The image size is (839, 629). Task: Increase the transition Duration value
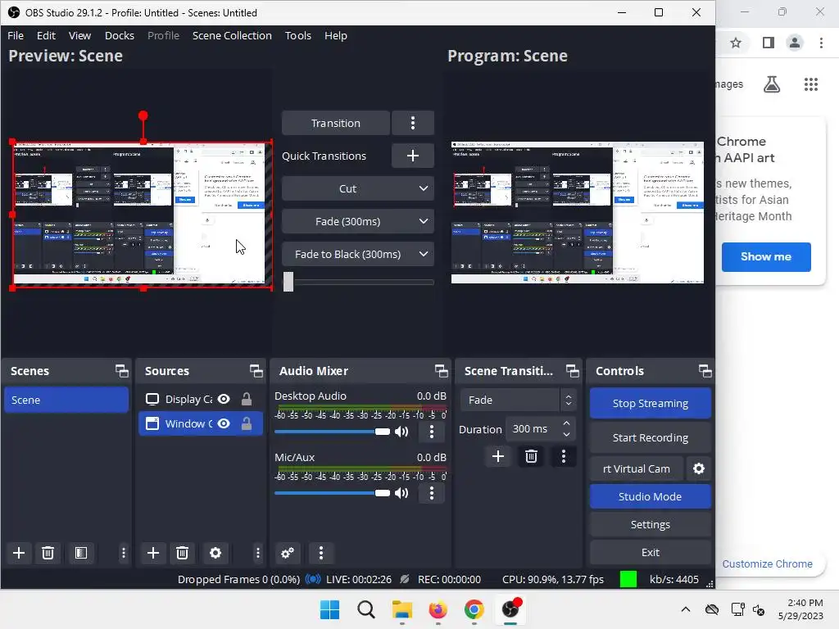pos(567,423)
